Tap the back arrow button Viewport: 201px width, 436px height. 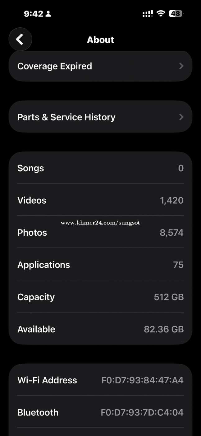pyautogui.click(x=20, y=40)
